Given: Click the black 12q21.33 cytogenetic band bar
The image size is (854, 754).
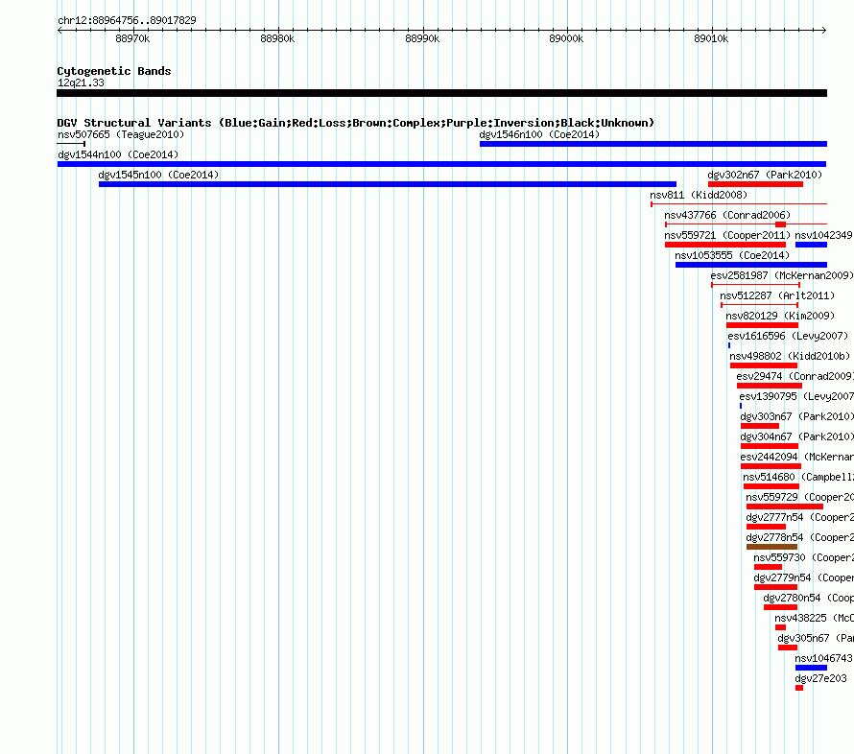Looking at the screenshot, I should (x=441, y=93).
